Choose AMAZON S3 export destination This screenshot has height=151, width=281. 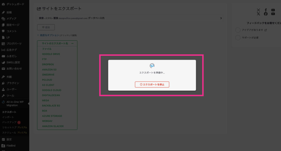click(49, 70)
